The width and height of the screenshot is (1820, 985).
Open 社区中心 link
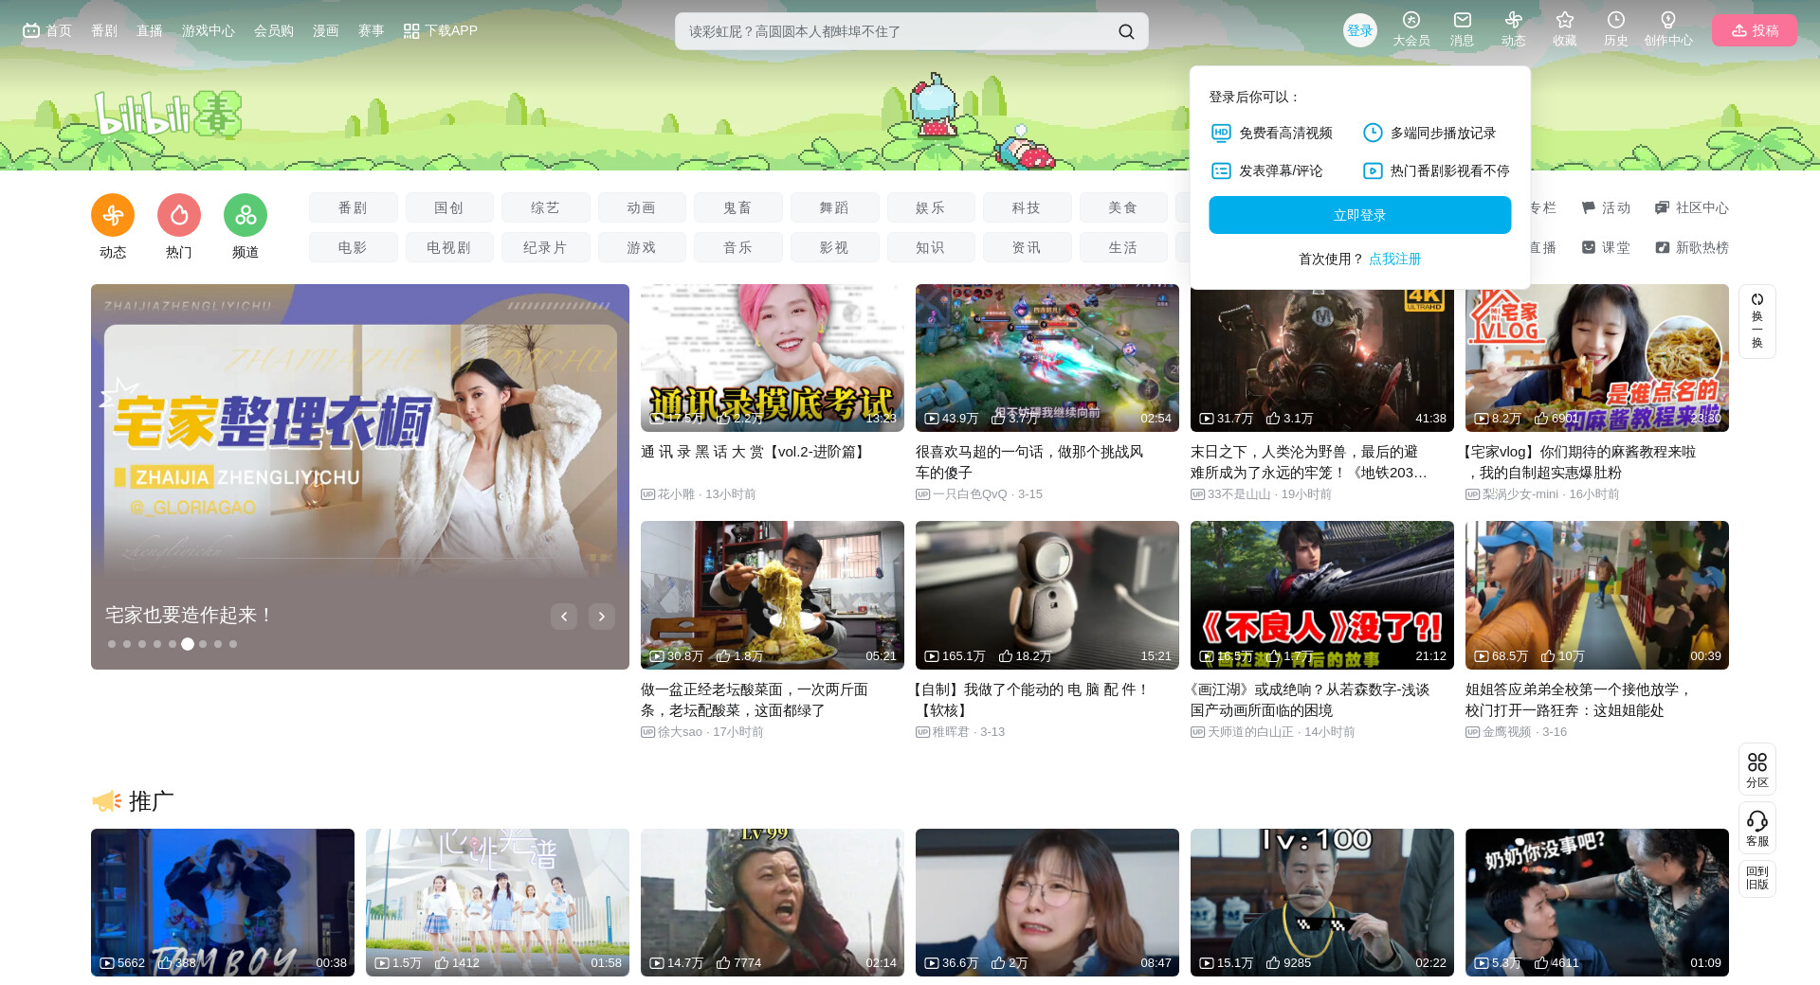pos(1692,207)
